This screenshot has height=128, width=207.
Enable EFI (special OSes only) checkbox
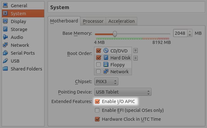click(98, 111)
